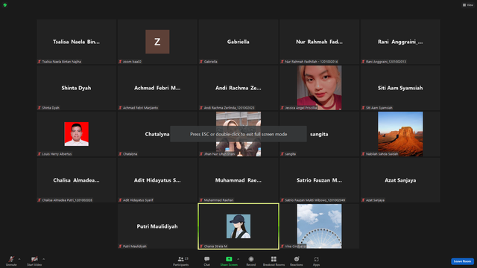
Task: Select Jessica Angel Priscilla's photo tile
Action: coord(319,88)
